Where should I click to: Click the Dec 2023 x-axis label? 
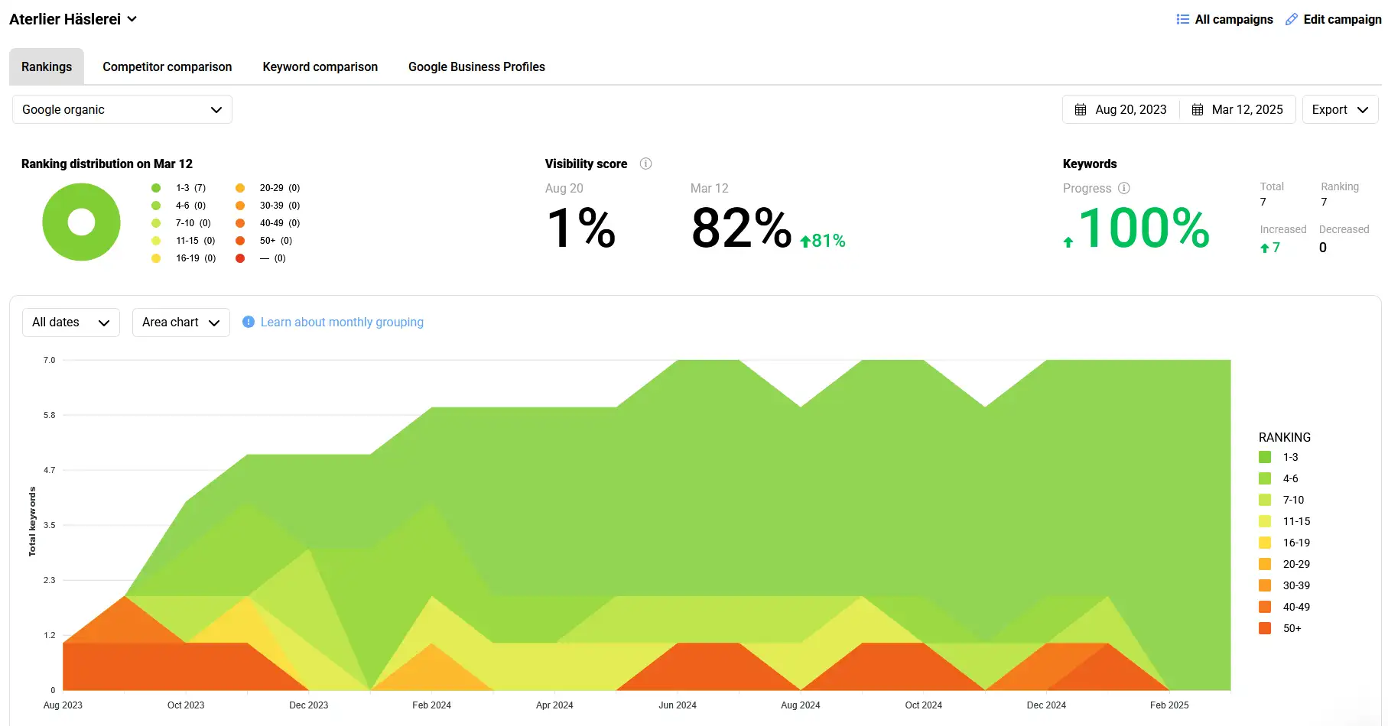[x=308, y=705]
